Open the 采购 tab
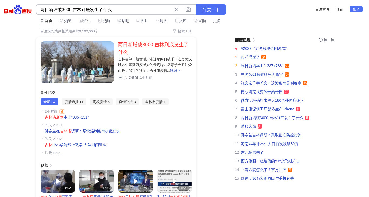This screenshot has height=197, width=369. coord(200,21)
